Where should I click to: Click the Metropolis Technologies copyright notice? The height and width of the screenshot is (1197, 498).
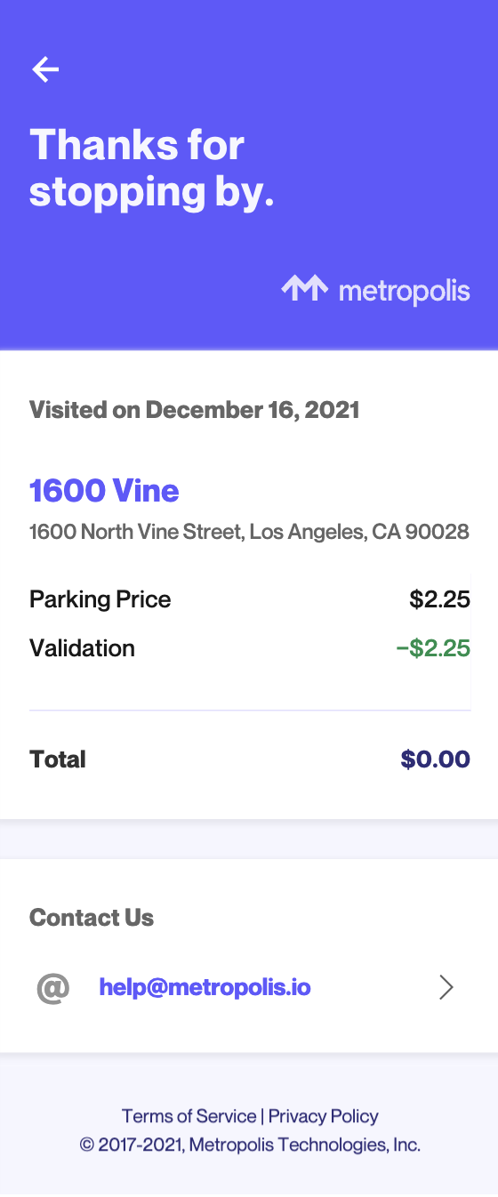pyautogui.click(x=250, y=1145)
